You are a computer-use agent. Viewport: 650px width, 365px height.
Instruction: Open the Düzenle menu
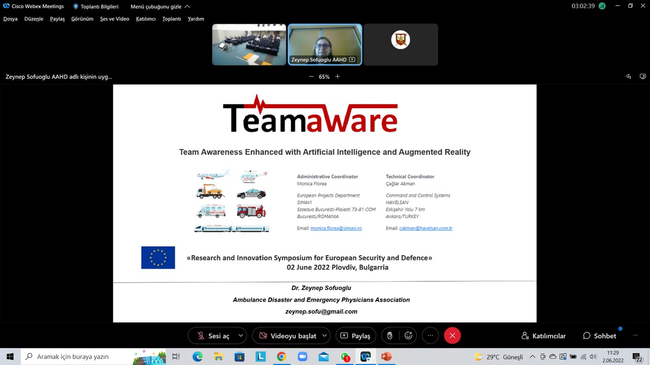pos(34,19)
